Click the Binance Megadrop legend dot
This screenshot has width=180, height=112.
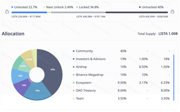click(74, 75)
